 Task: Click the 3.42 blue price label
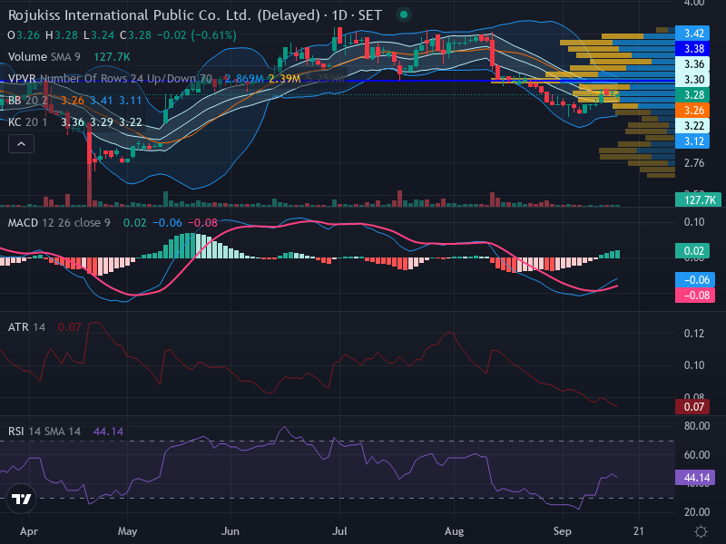692,34
